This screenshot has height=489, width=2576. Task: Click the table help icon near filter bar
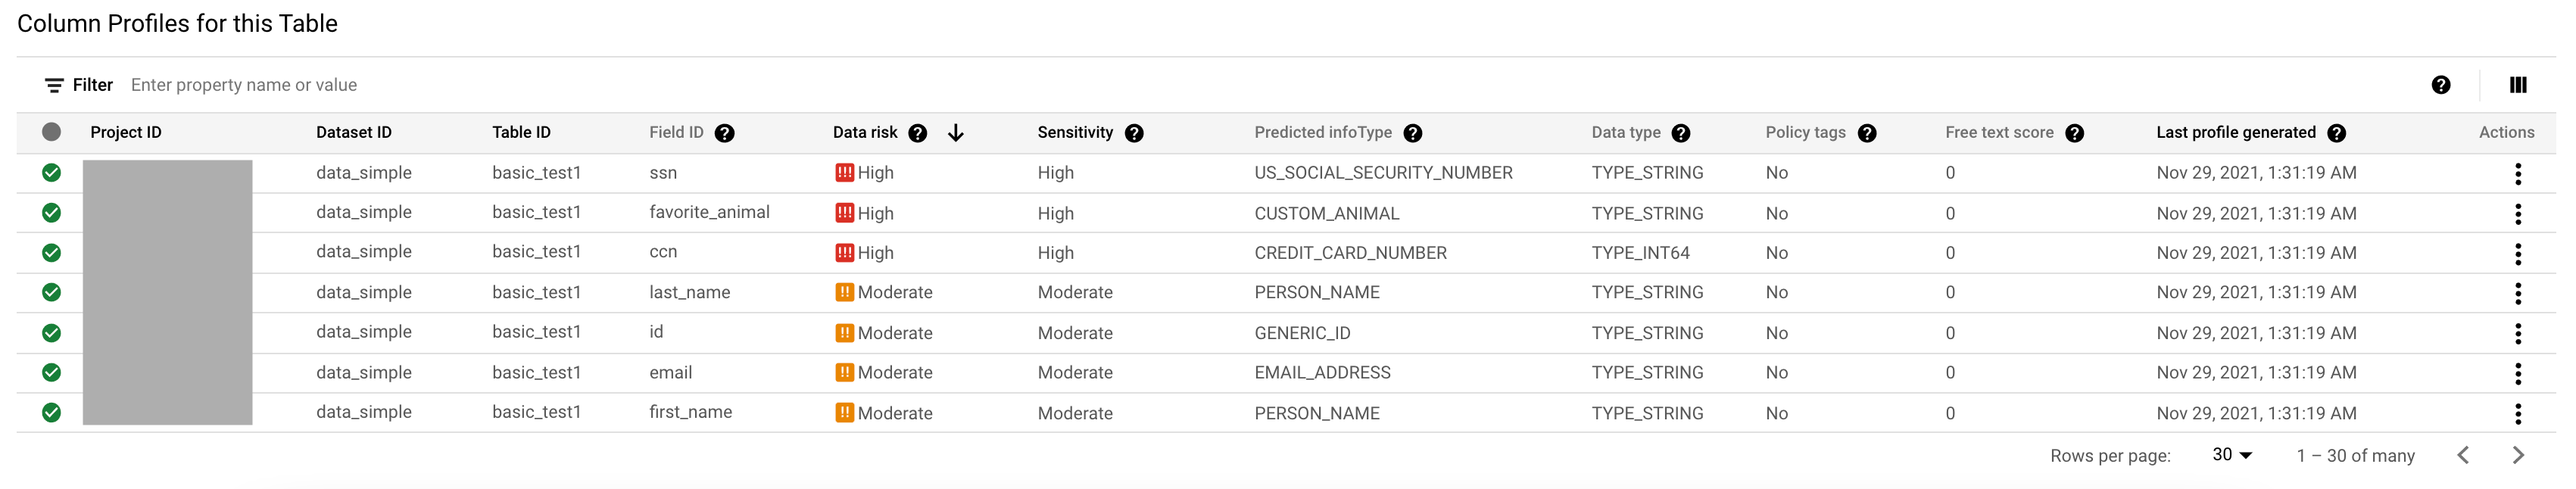pos(2441,85)
